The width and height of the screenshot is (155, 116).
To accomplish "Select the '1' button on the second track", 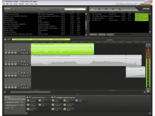I will (x=21, y=64).
